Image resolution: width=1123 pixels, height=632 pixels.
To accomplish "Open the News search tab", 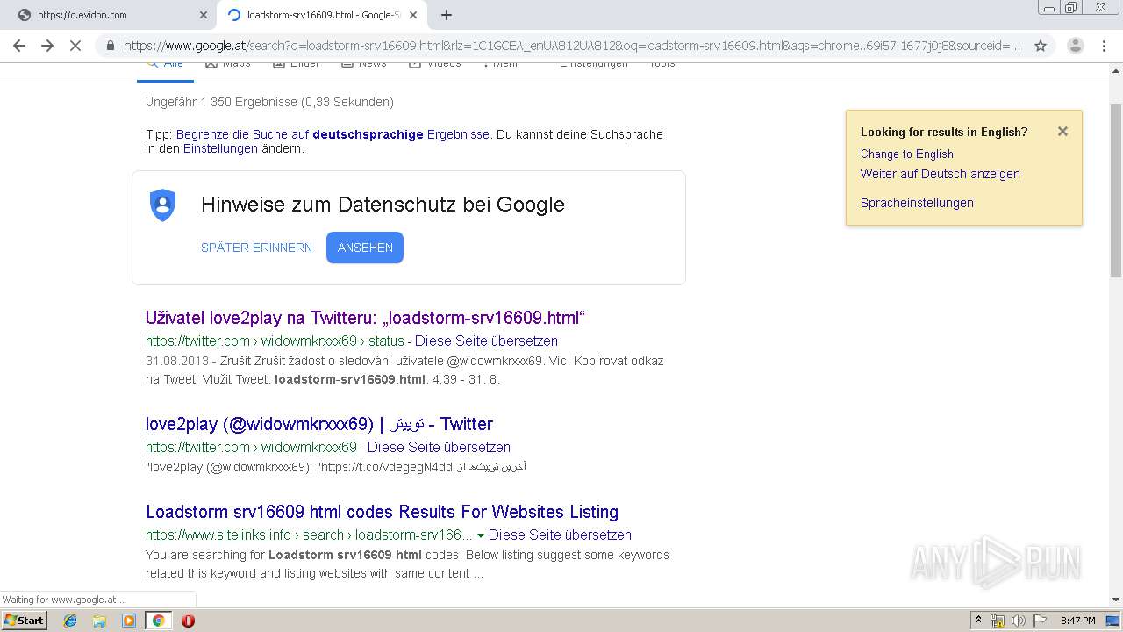I will tap(364, 64).
